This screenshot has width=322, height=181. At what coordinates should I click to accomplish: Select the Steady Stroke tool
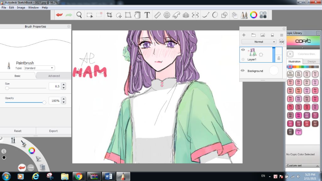(206, 15)
